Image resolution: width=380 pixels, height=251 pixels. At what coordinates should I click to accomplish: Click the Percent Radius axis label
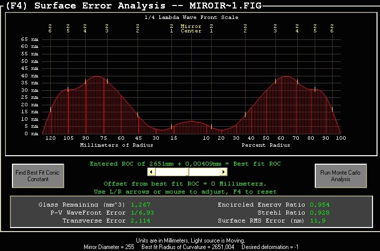tap(266, 145)
